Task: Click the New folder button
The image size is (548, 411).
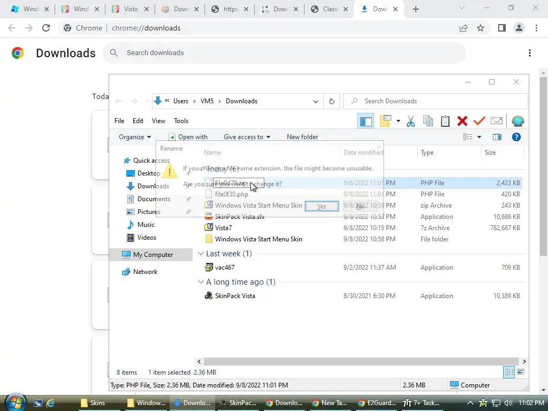Action: [x=302, y=137]
